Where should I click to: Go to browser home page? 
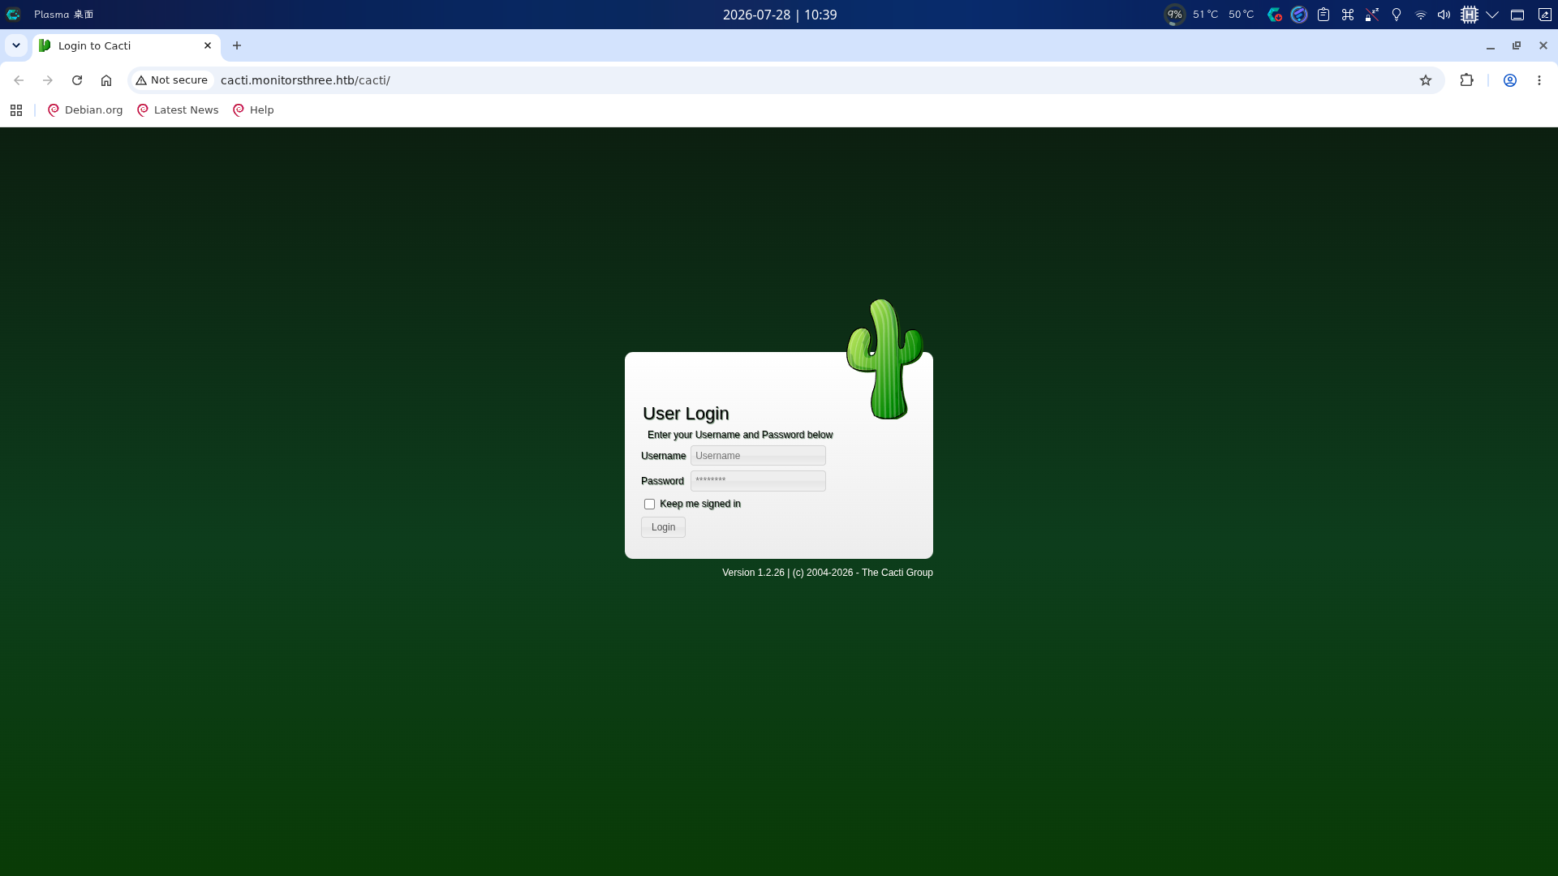[x=106, y=80]
